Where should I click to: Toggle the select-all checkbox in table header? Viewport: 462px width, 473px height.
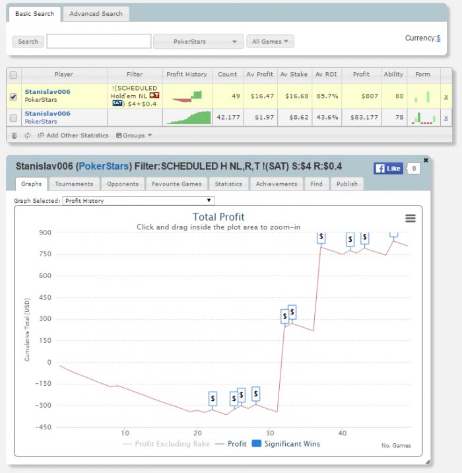(x=14, y=75)
